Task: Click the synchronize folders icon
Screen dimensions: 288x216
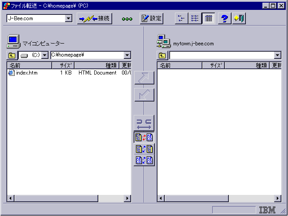Action: pos(144,123)
